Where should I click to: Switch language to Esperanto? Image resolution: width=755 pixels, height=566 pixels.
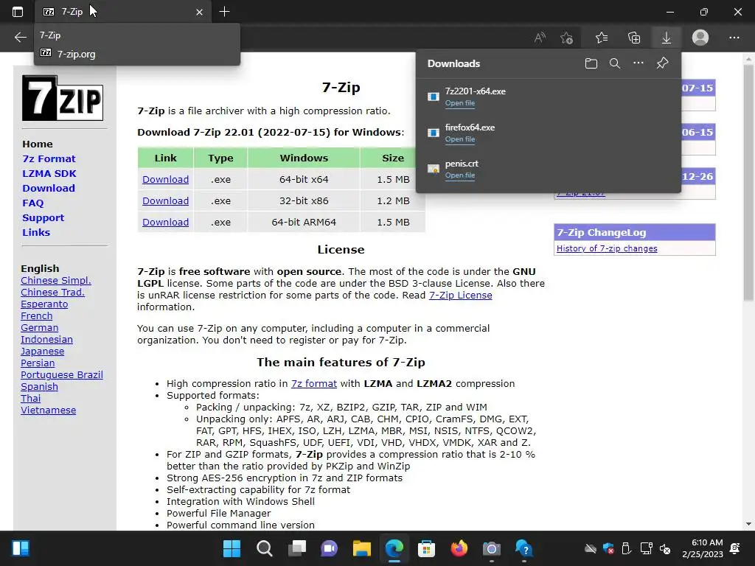(x=44, y=304)
